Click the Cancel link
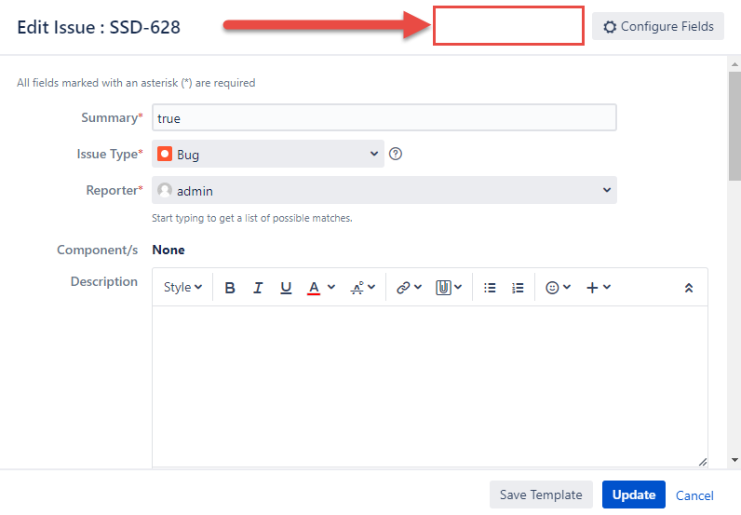This screenshot has height=515, width=741. coord(694,495)
